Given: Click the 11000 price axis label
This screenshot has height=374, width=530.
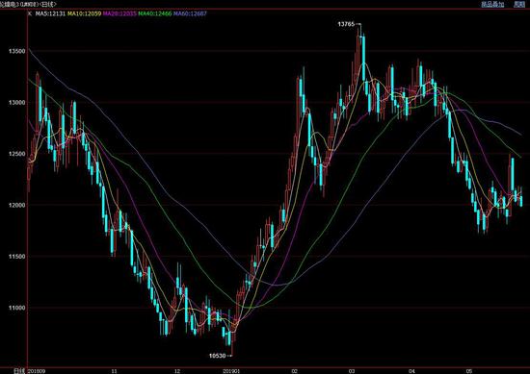Looking at the screenshot, I should point(17,308).
